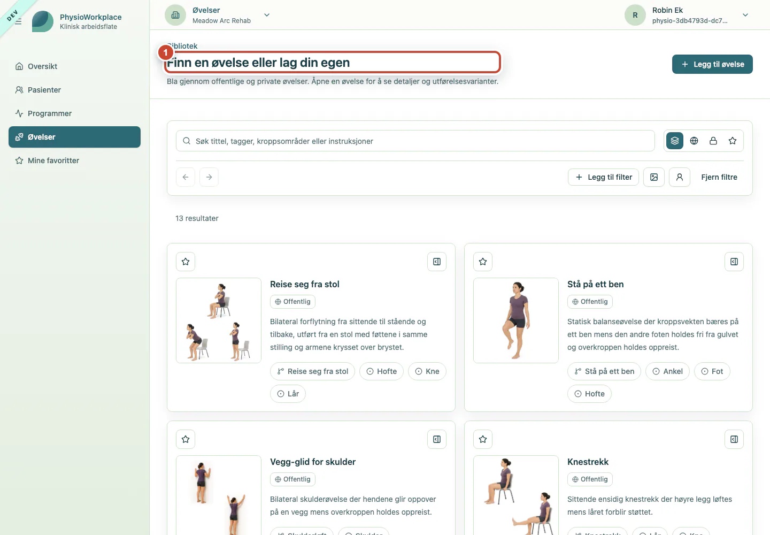
Task: Click the Legg til øvelse button
Action: click(712, 64)
